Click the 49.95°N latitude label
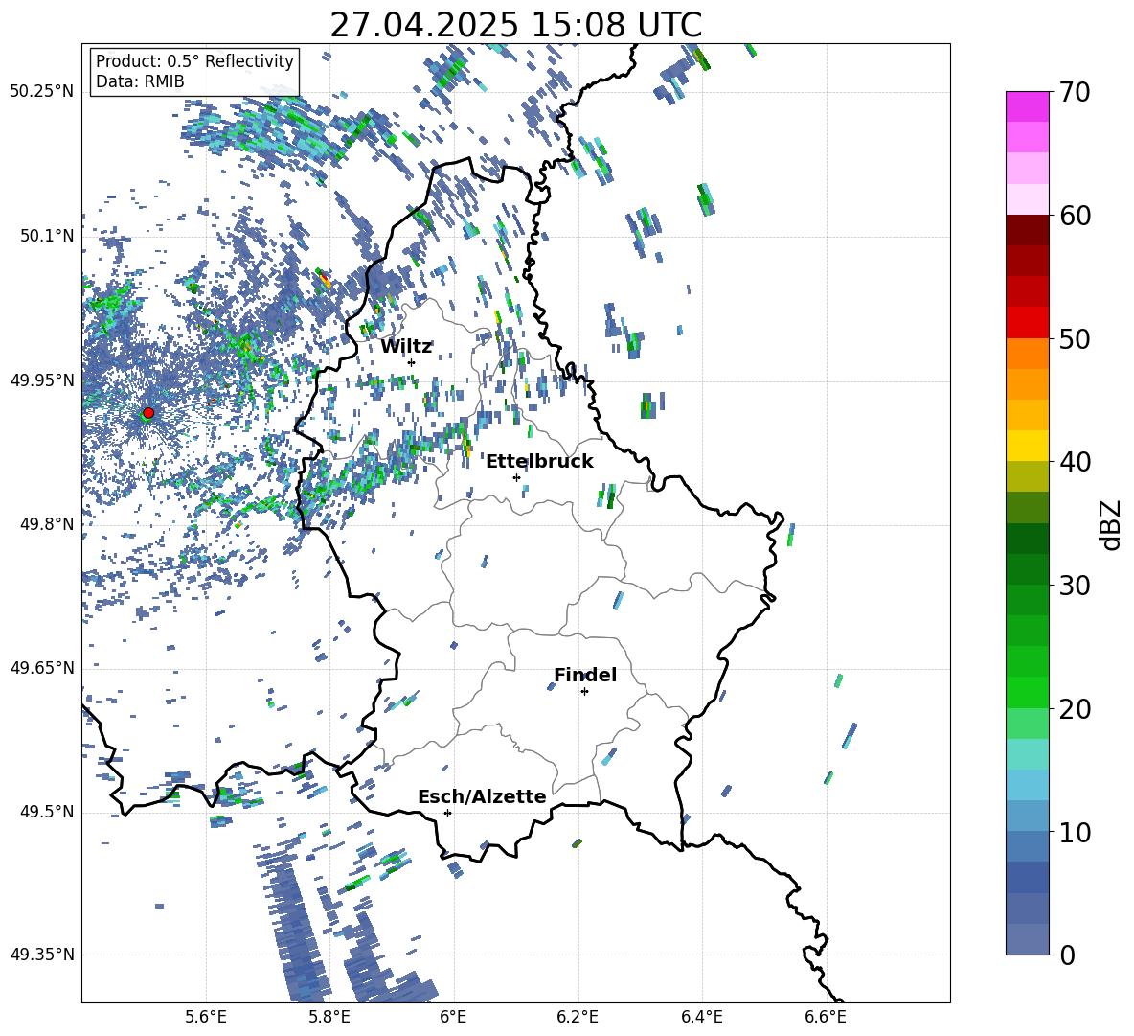Screen dimensions: 1134x1036 pyautogui.click(x=42, y=380)
